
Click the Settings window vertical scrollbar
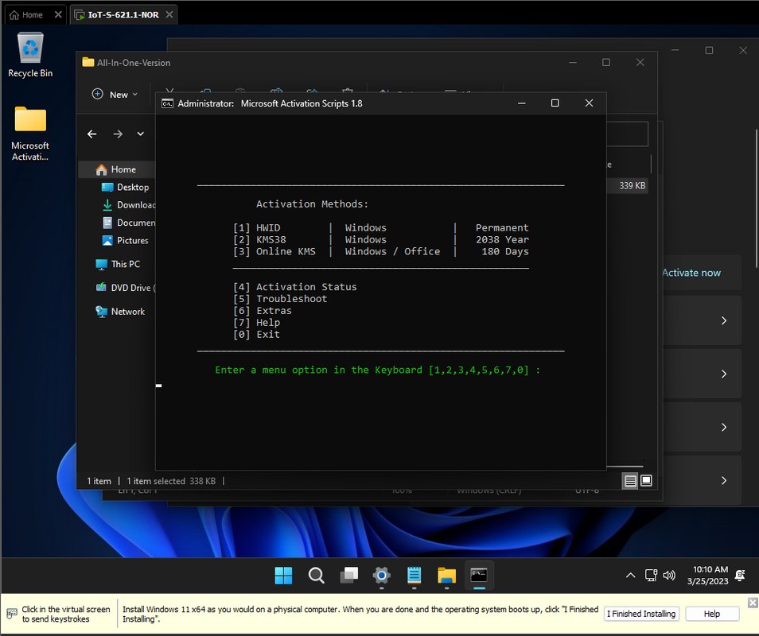pos(756,198)
